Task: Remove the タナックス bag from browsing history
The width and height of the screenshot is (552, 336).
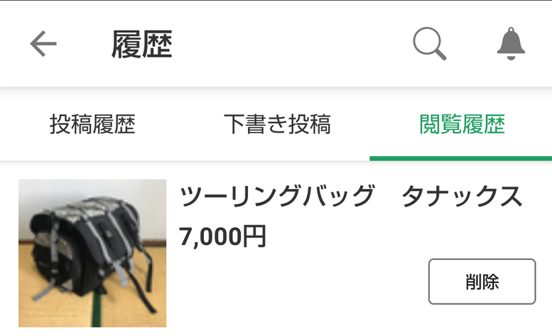Action: pos(482,281)
